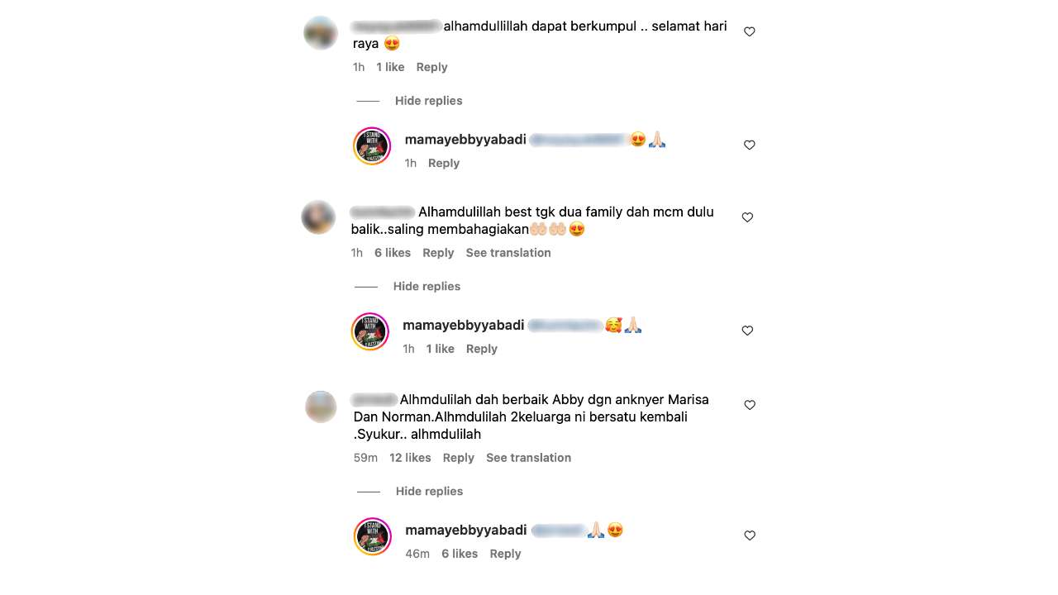Like the 'selamat hari raya' comment
The width and height of the screenshot is (1058, 595).
click(750, 31)
